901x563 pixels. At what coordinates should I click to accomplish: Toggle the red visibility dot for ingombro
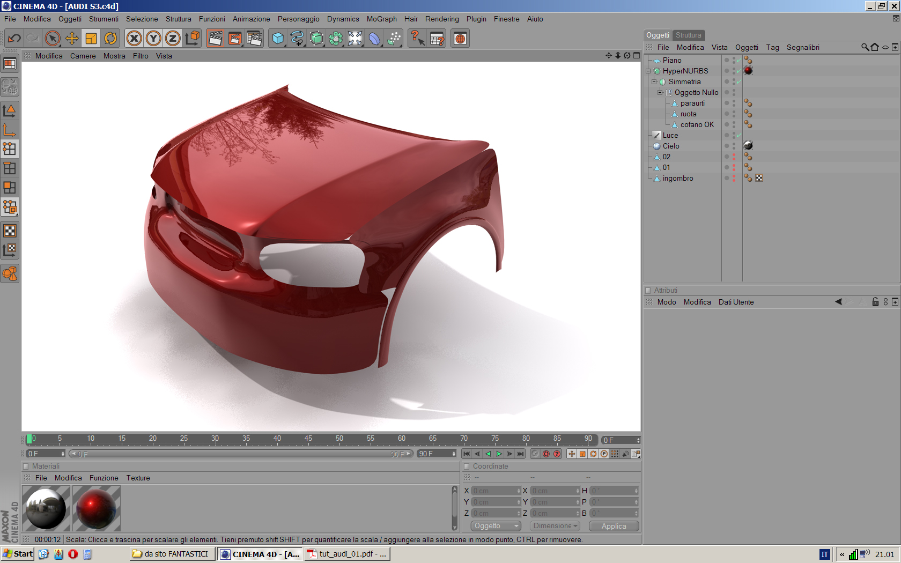(734, 178)
